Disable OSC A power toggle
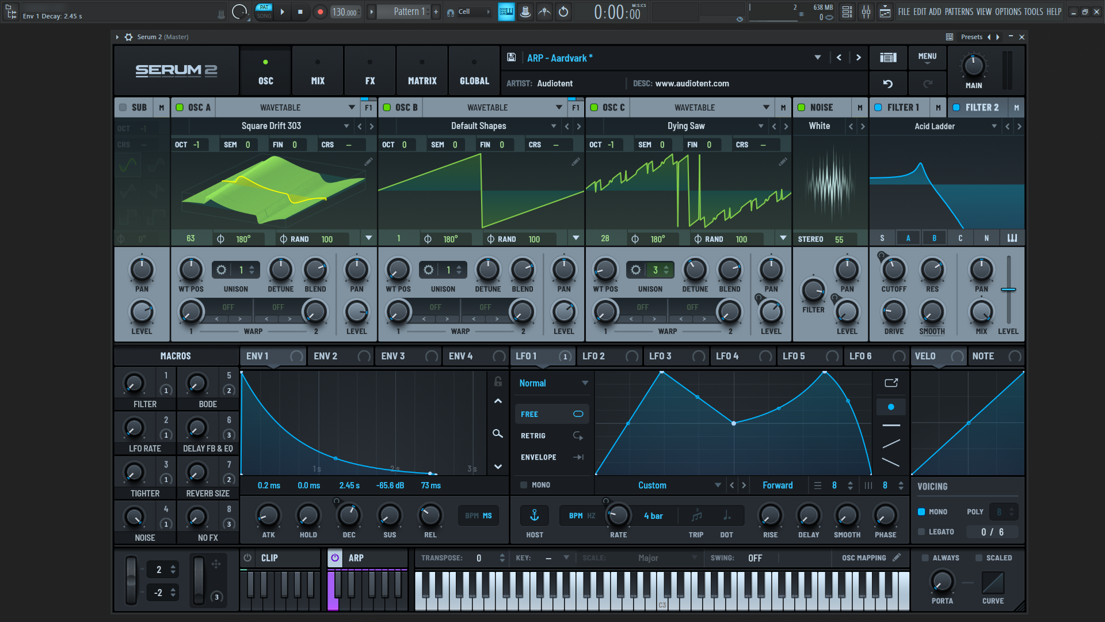This screenshot has width=1105, height=622. click(180, 108)
